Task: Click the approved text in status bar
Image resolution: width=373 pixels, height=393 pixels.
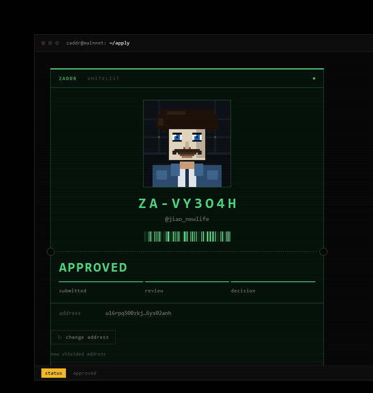Action: click(x=85, y=373)
